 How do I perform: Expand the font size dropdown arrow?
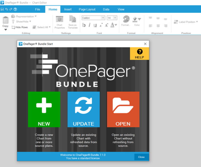pos(115,18)
